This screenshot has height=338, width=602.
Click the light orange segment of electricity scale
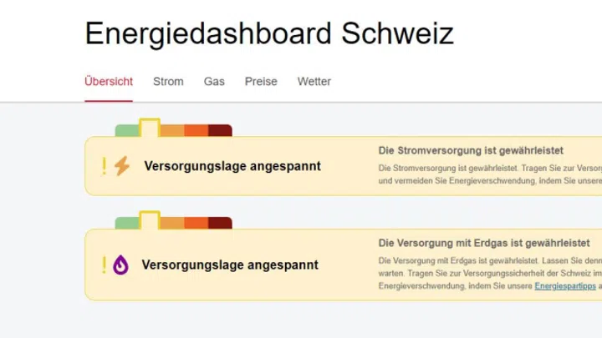tap(172, 130)
